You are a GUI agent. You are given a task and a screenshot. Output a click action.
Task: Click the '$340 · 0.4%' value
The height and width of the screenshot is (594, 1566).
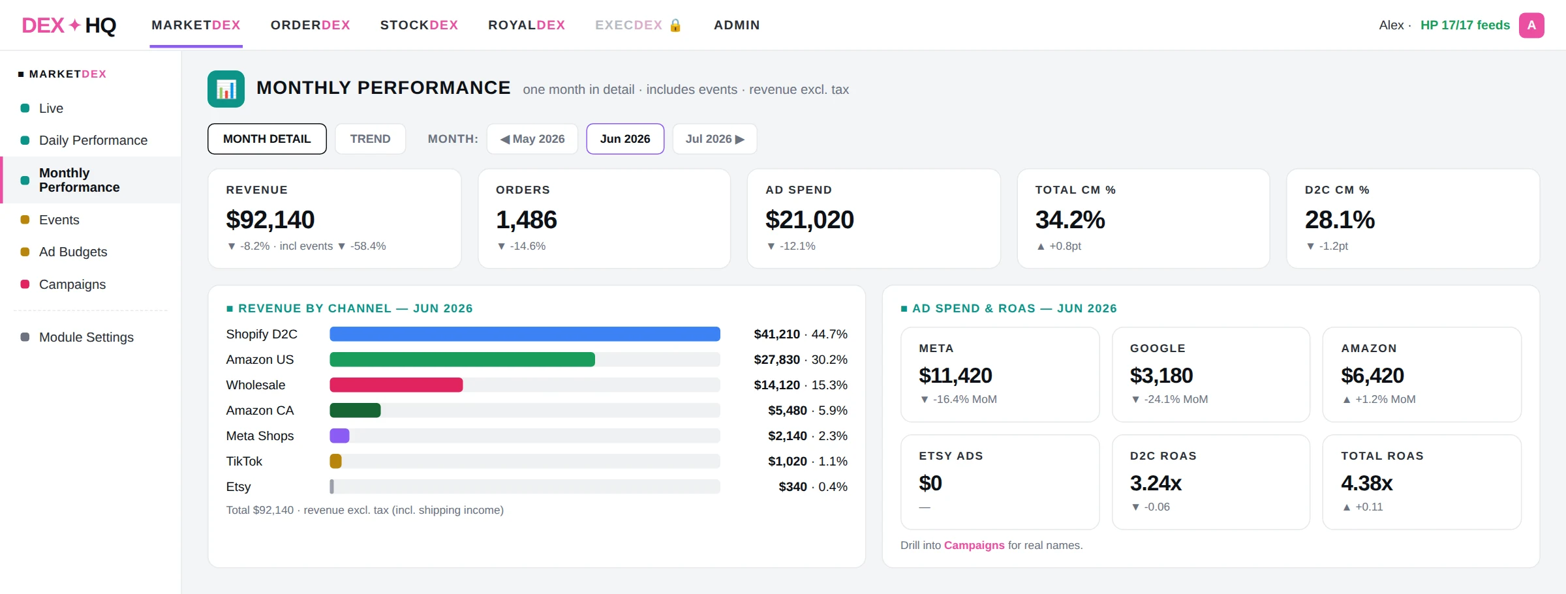pos(813,486)
